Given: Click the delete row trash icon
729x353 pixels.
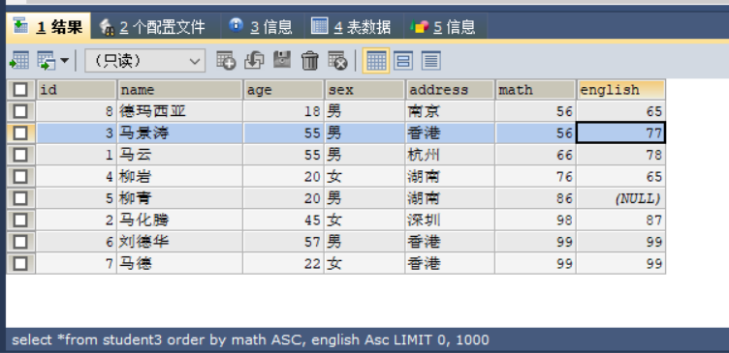Looking at the screenshot, I should [x=309, y=61].
